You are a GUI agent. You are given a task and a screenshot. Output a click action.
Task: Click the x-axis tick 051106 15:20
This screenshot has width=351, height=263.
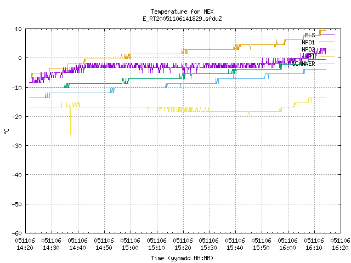183,244
